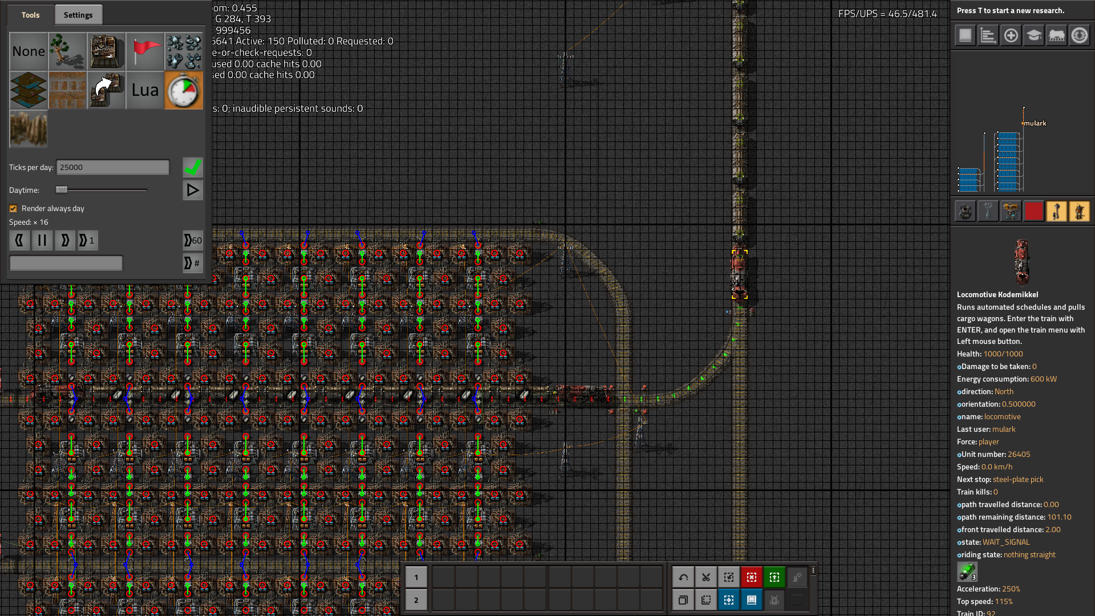The width and height of the screenshot is (1095, 616).
Task: Click the rocket fuel icon in locomotive info
Action: coord(967,571)
